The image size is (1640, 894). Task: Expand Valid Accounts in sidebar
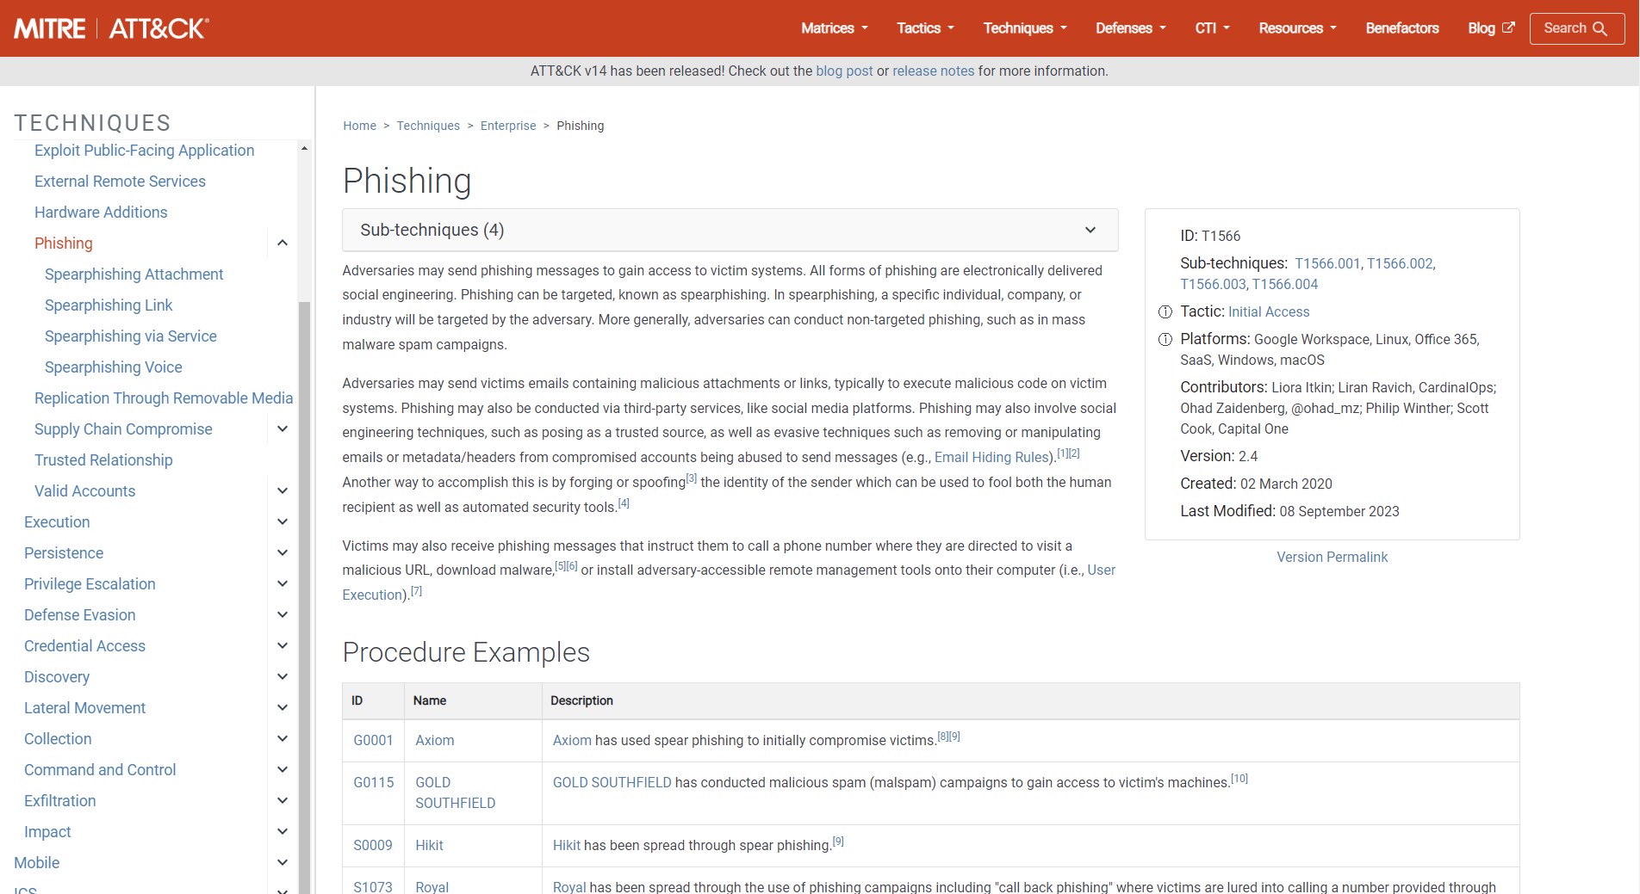pyautogui.click(x=283, y=491)
